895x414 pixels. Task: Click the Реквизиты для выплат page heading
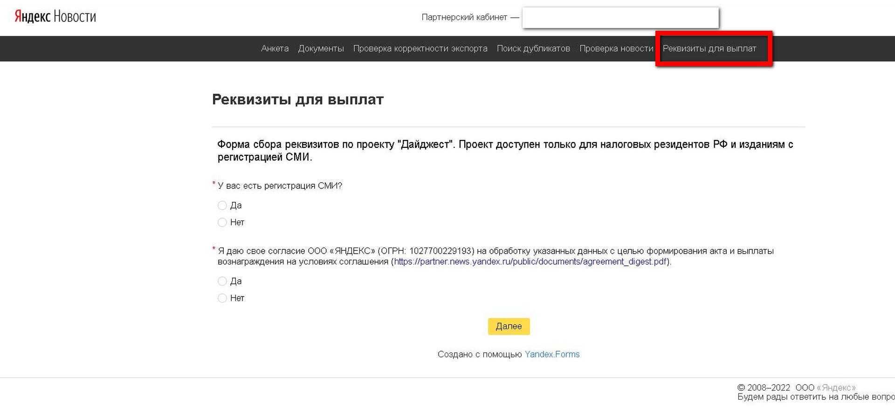298,99
